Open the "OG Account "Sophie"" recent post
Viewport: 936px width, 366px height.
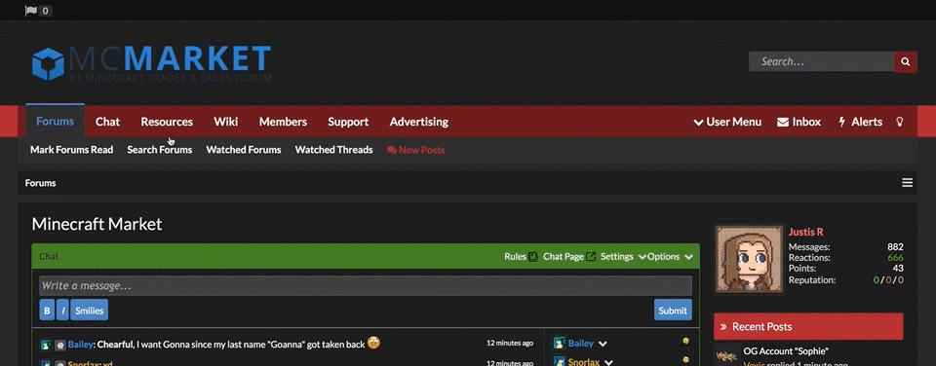click(786, 351)
